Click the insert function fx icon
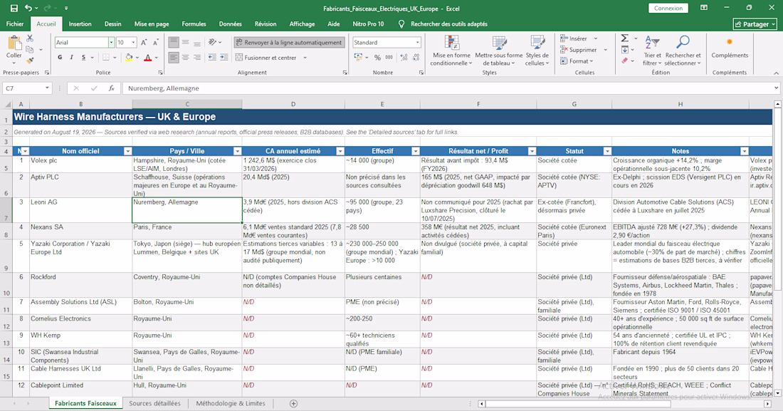The image size is (783, 411). pos(111,88)
